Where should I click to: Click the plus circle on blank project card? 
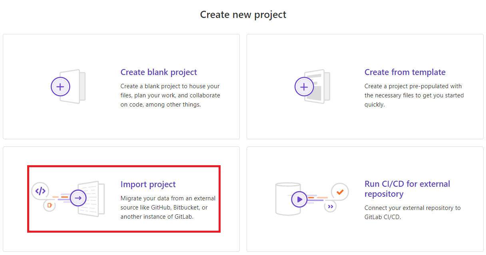pos(60,87)
